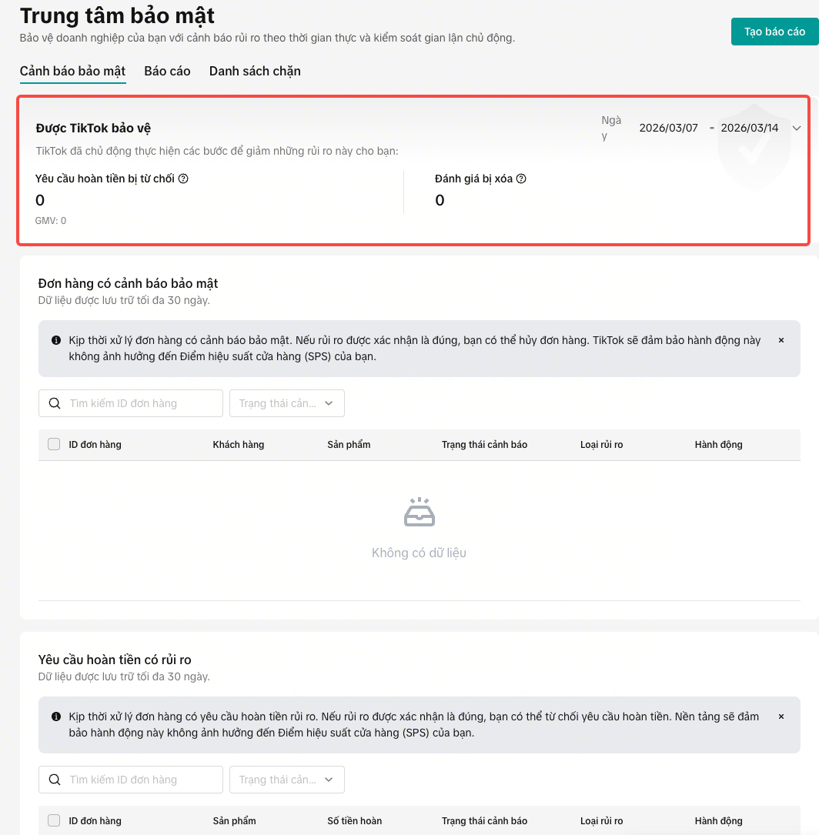Click the start date 2026/03/07 field
Viewport: 819px width, 835px height.
coord(668,128)
